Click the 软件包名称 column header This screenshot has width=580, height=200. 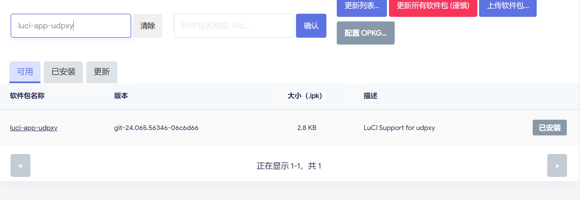click(x=27, y=96)
